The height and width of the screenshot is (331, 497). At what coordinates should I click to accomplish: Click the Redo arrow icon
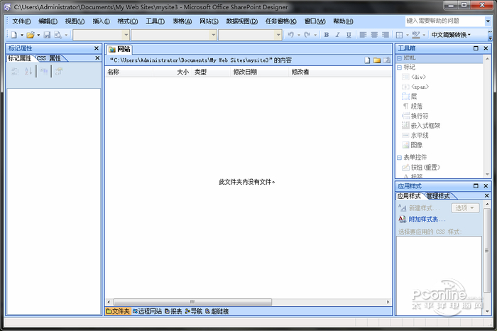[307, 35]
